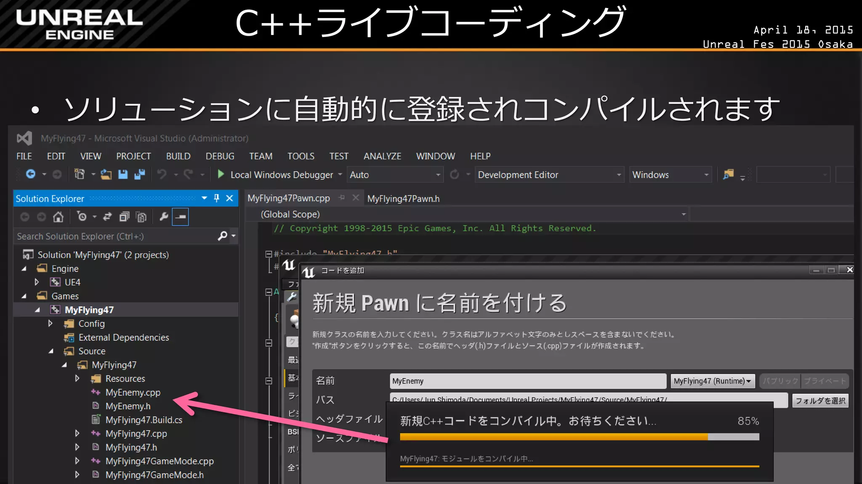Open the DEBUG menu

pos(220,156)
